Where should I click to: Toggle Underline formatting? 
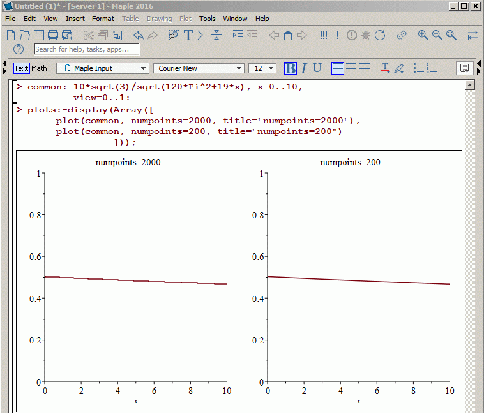tap(317, 68)
